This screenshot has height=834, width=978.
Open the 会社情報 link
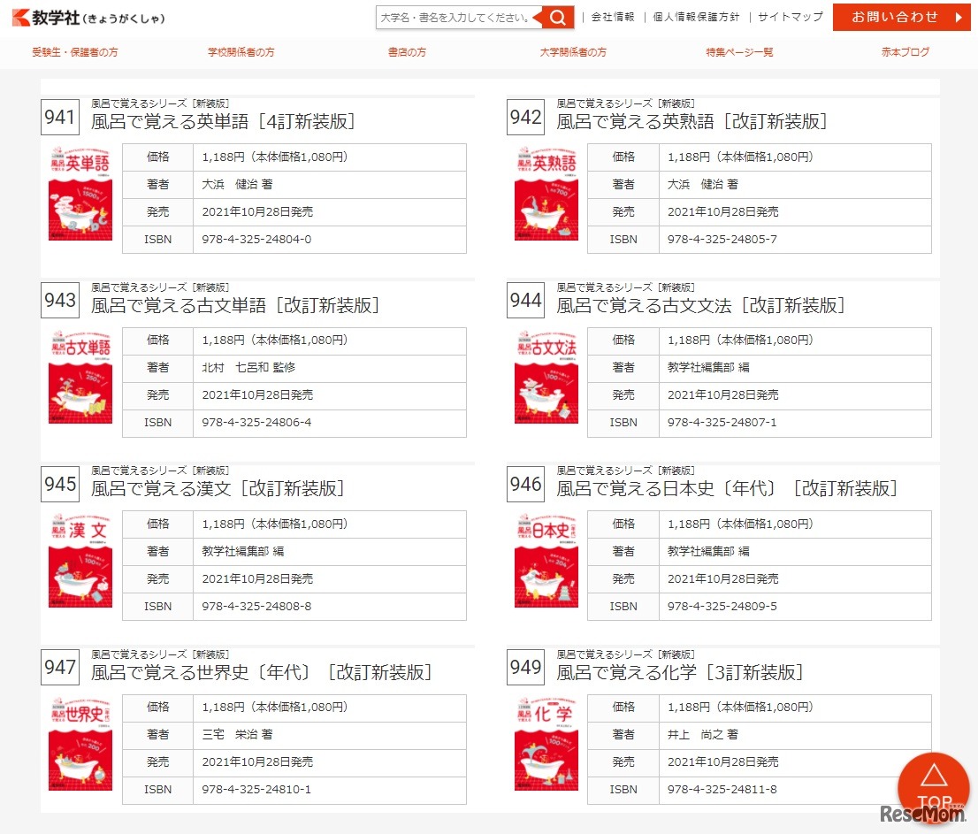613,17
